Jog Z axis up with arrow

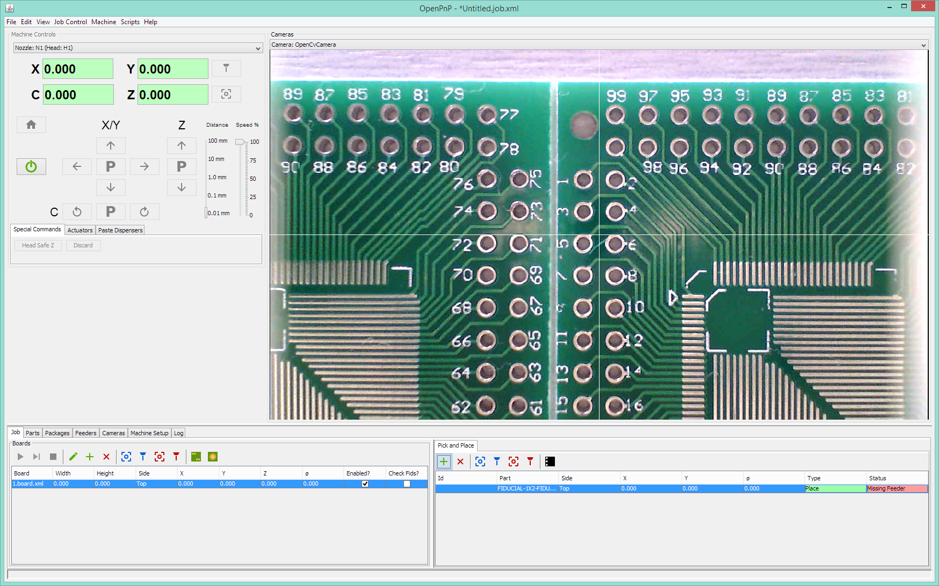182,145
